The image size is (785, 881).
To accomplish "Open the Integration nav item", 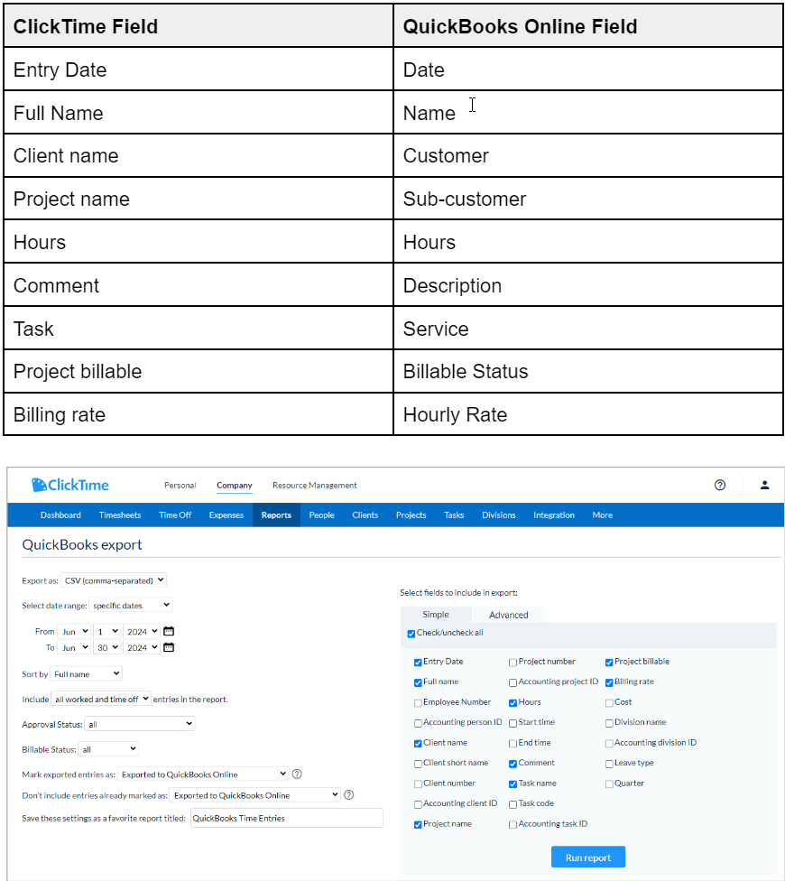I will tap(554, 515).
